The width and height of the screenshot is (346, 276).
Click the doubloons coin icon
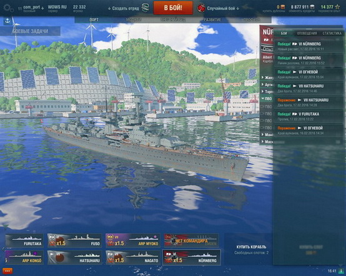(x=282, y=7)
